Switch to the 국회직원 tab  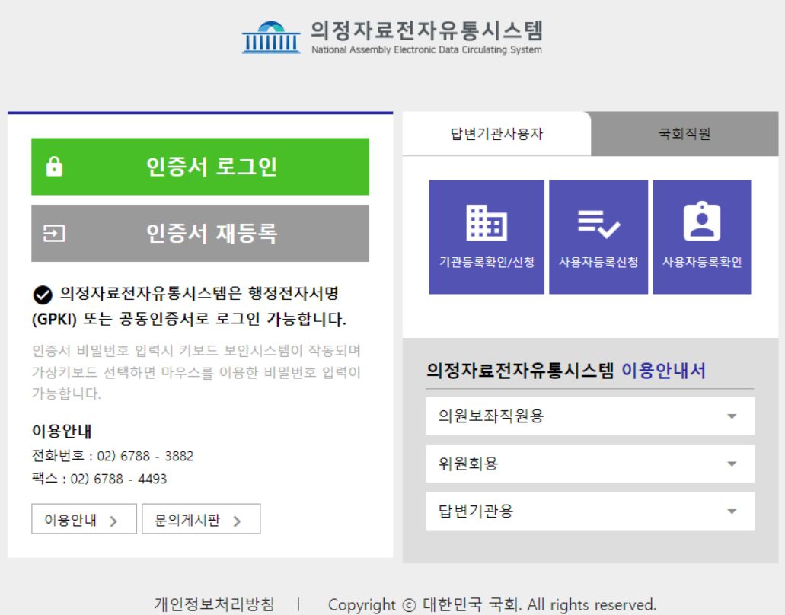684,134
